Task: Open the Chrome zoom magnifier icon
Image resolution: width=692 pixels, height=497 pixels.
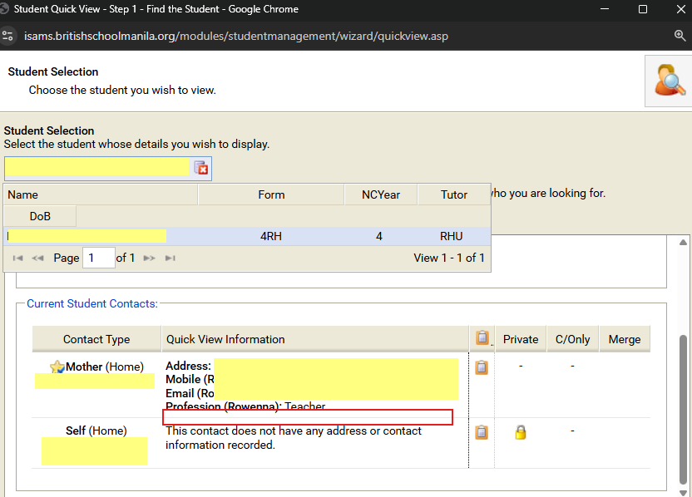Action: click(x=680, y=37)
